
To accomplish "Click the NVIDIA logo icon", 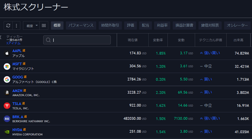I will pos(7,132).
